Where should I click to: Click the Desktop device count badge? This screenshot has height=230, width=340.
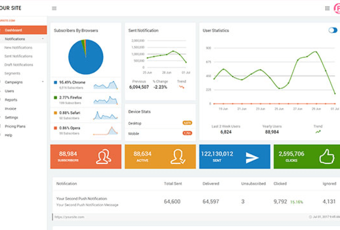187,123
